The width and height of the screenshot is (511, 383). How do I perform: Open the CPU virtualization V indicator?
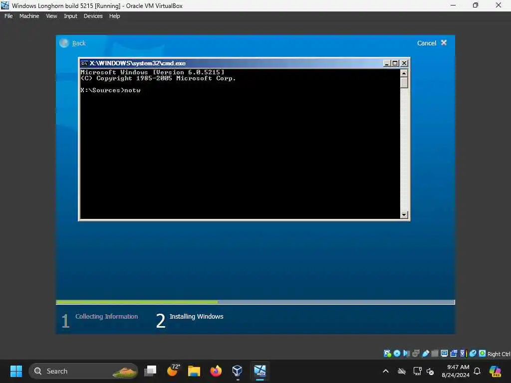463,354
